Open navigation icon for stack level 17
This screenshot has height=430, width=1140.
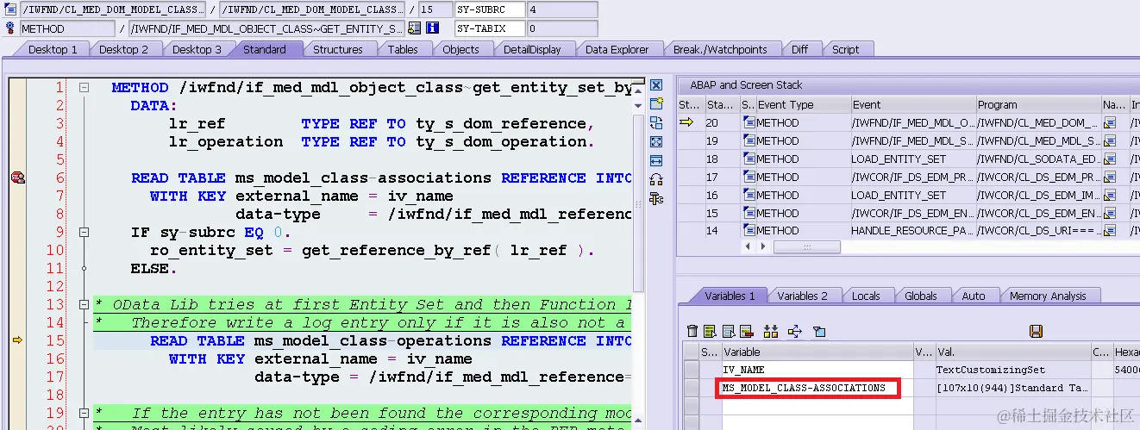(1110, 177)
